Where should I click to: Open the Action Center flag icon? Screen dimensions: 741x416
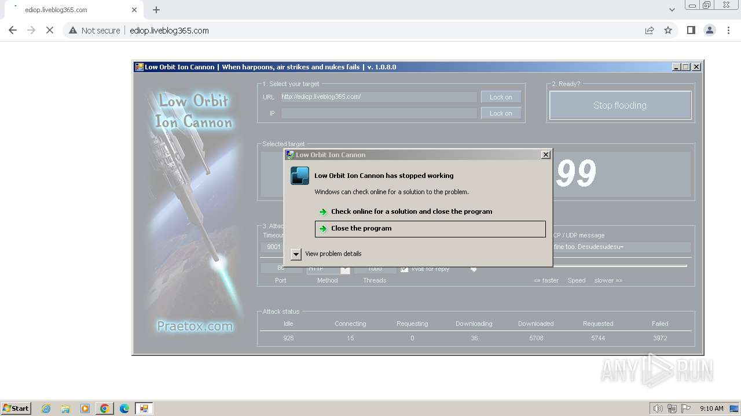tap(686, 408)
